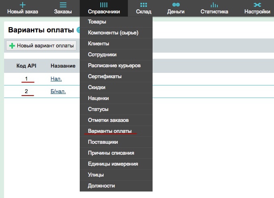Click the help icon beside Варианты оплаты heading
The image size is (274, 198).
78,30
